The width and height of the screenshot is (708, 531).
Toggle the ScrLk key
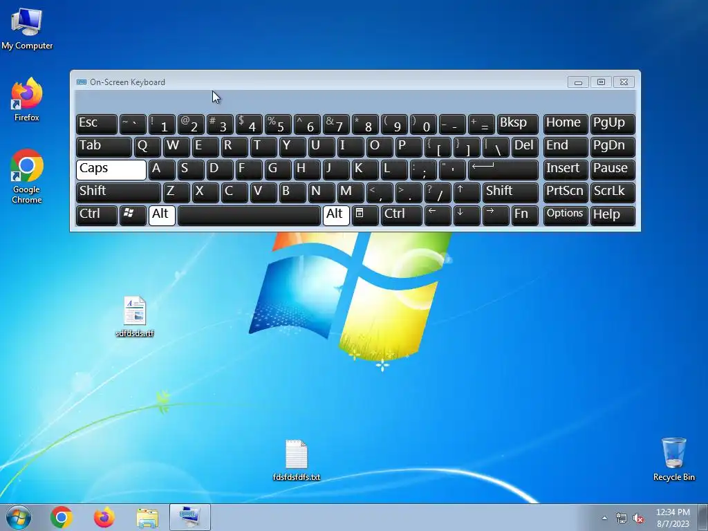coord(613,192)
